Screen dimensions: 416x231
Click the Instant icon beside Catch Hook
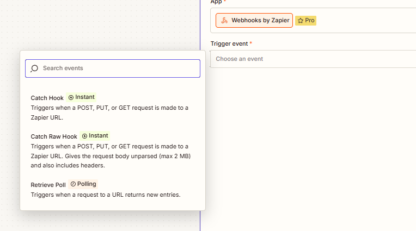click(71, 97)
